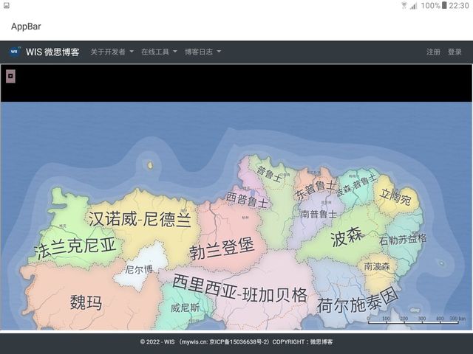This screenshot has height=354, width=473.
Task: Tap the cellular signal icon
Action: [414, 5]
